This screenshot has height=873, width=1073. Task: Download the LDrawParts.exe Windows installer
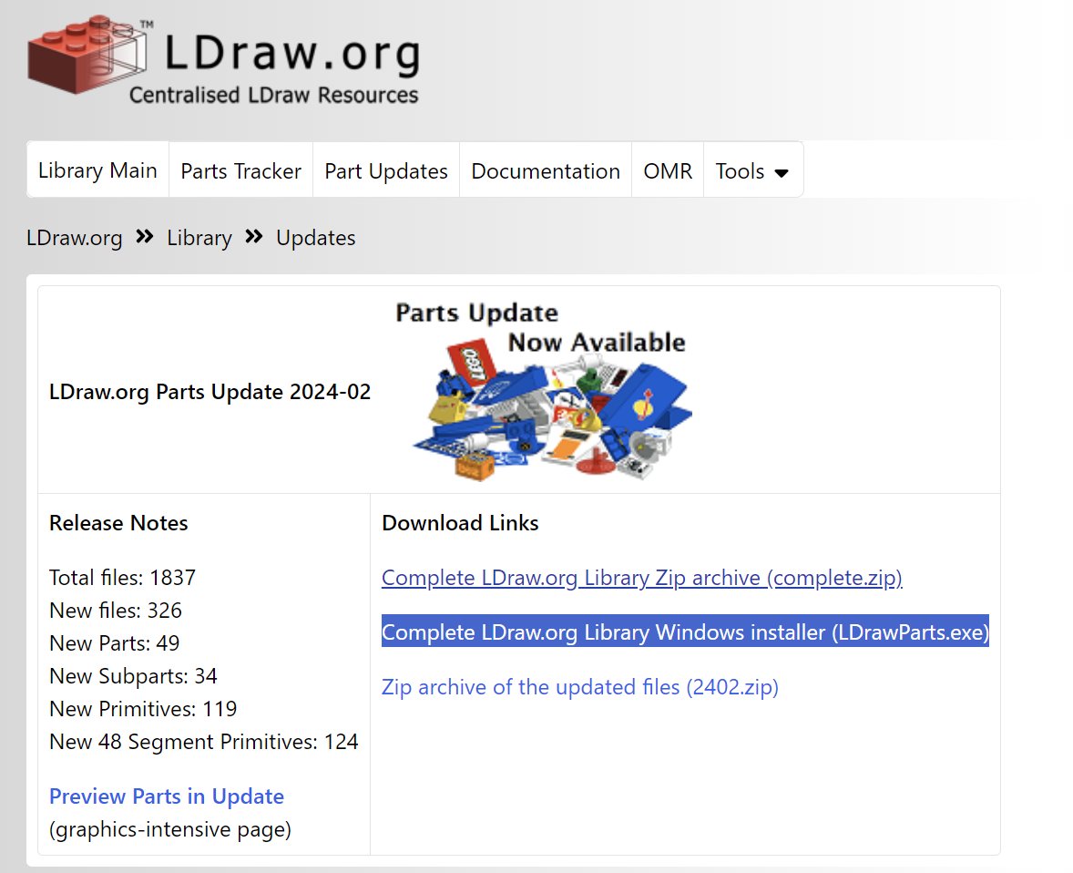(x=685, y=632)
